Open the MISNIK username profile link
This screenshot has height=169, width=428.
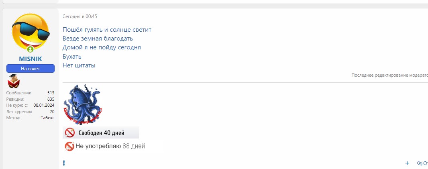pos(30,59)
